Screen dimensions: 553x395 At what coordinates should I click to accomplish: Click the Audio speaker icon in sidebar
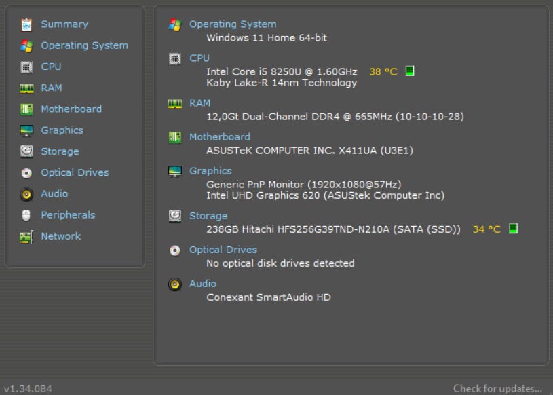pyautogui.click(x=26, y=194)
